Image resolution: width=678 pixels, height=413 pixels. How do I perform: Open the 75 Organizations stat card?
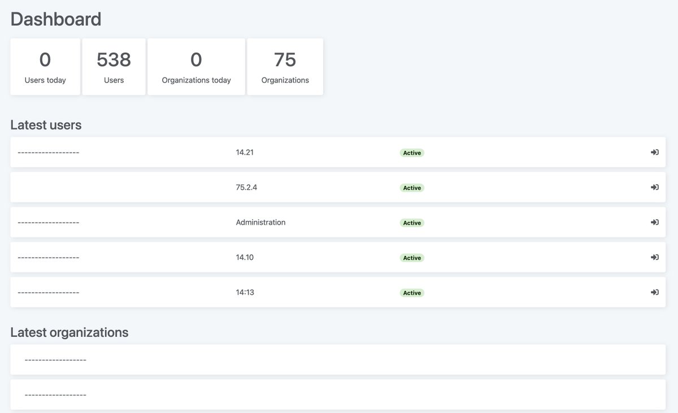click(x=285, y=67)
